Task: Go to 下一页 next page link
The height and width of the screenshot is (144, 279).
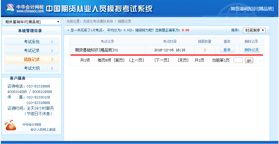Action: (x=162, y=60)
